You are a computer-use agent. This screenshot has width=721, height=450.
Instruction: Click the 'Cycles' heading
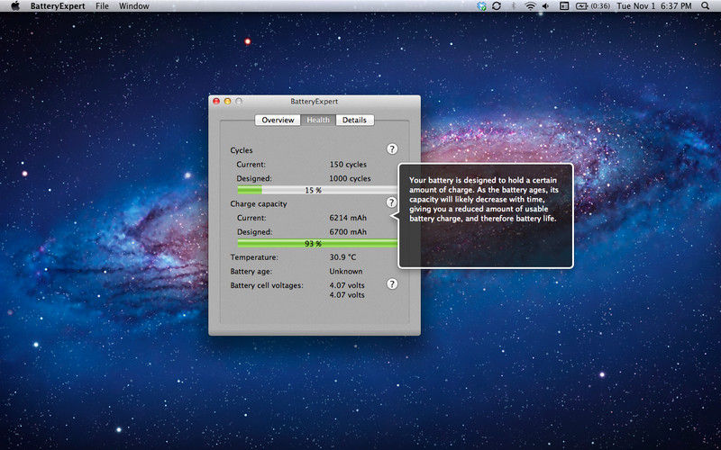pos(242,150)
